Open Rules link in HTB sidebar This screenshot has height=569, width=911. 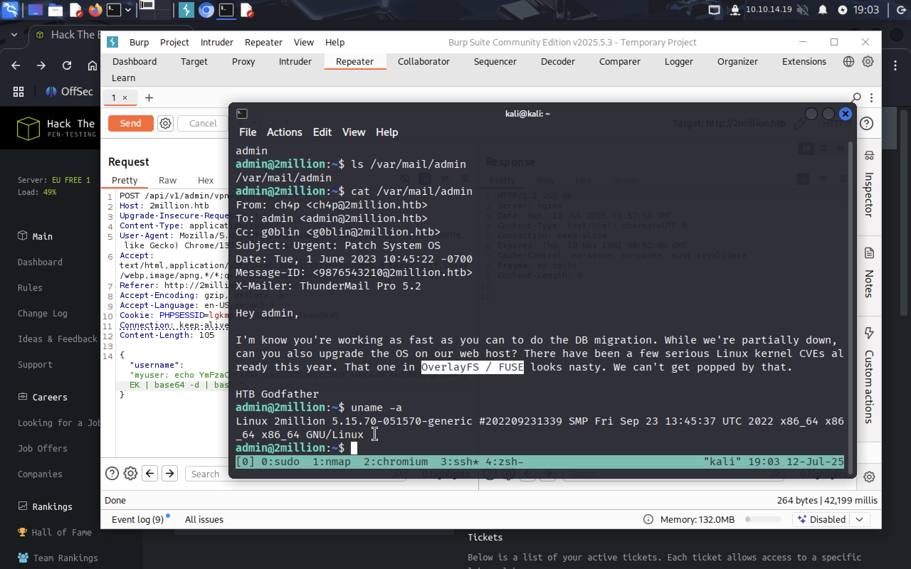(30, 287)
